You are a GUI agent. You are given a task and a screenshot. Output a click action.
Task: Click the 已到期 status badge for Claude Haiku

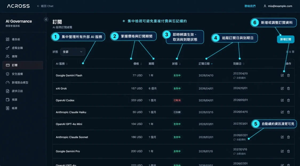coord(177,112)
